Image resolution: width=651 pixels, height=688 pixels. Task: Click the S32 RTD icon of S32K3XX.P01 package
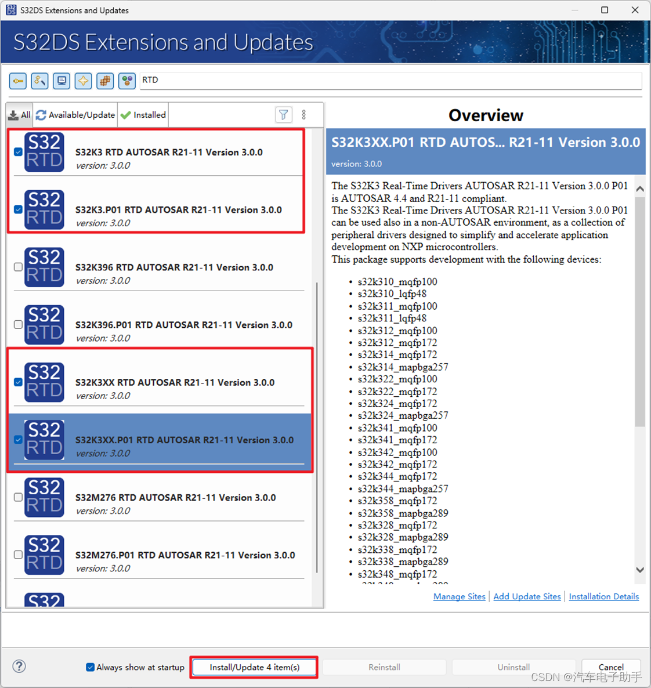pos(44,440)
